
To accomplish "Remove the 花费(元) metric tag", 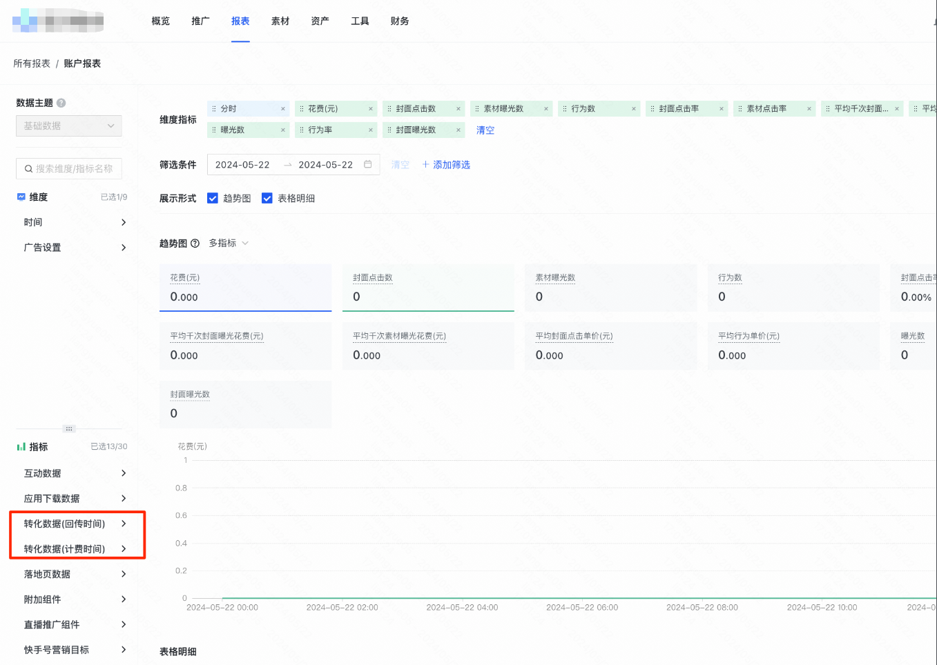I will (370, 109).
